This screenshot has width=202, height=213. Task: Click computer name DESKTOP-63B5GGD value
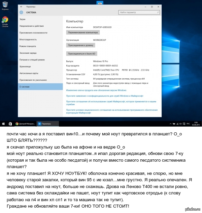click(x=102, y=27)
